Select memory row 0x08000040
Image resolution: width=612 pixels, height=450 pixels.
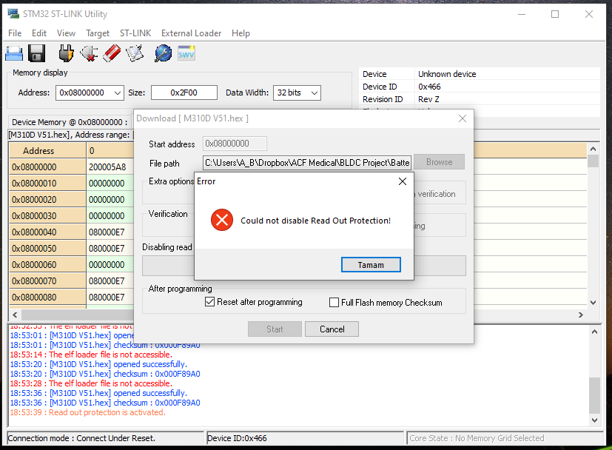coord(47,232)
